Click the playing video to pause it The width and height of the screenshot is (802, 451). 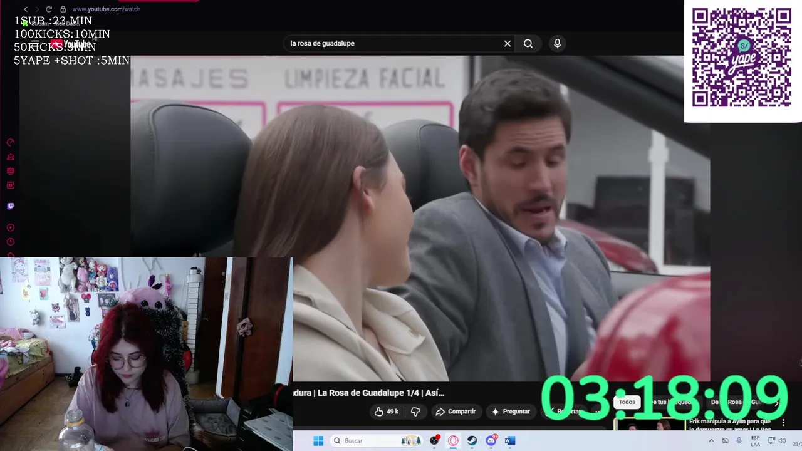coord(420,218)
